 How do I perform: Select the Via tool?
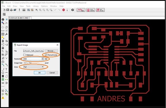[3, 79]
